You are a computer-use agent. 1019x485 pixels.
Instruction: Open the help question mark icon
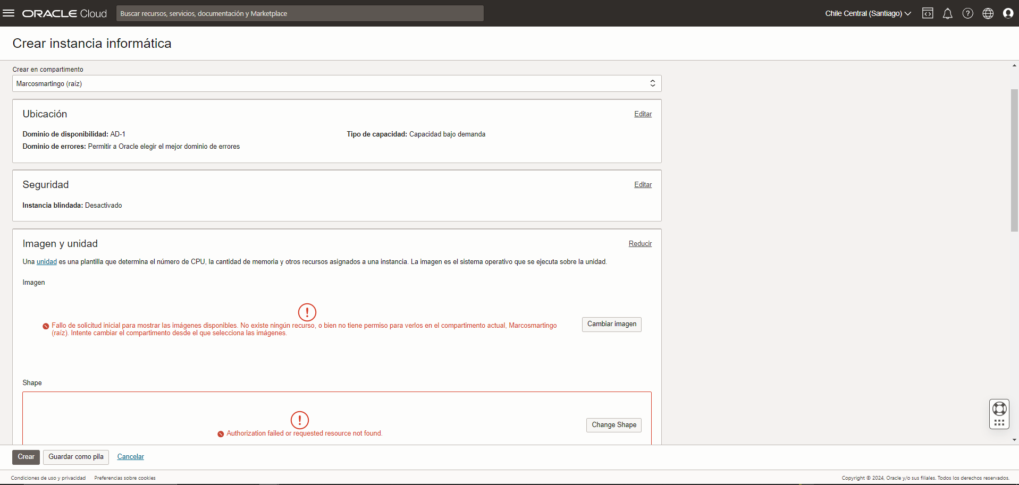point(967,13)
